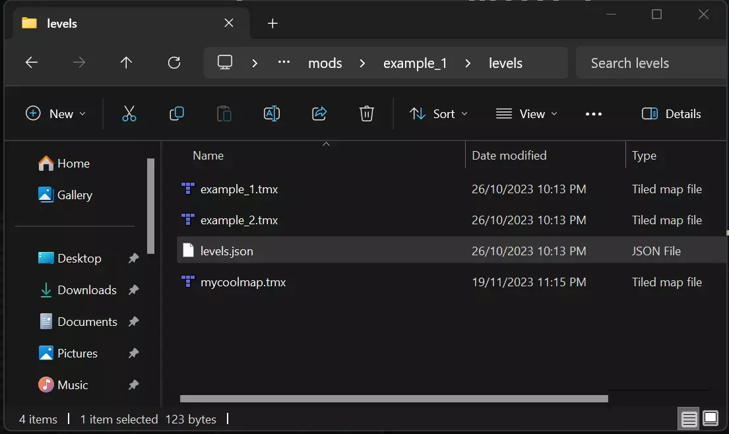This screenshot has width=729, height=434.
Task: Switch to details list view layout
Action: pos(689,418)
